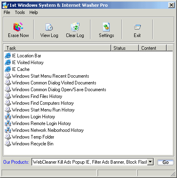Select the IE Cache task text
Viewport: 177px width, 178px height.
21,69
